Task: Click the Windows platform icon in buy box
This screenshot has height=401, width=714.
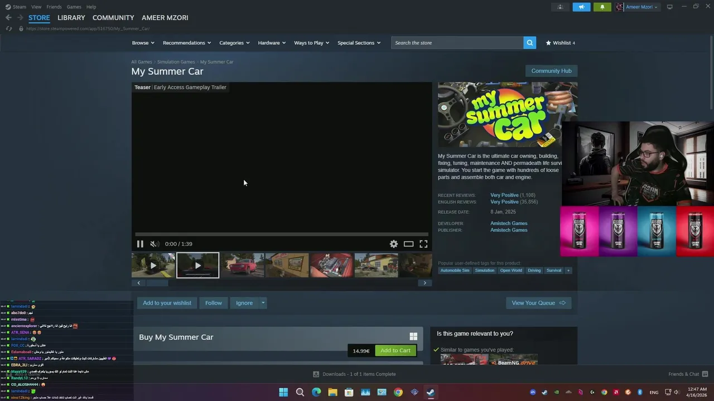Action: pyautogui.click(x=413, y=336)
